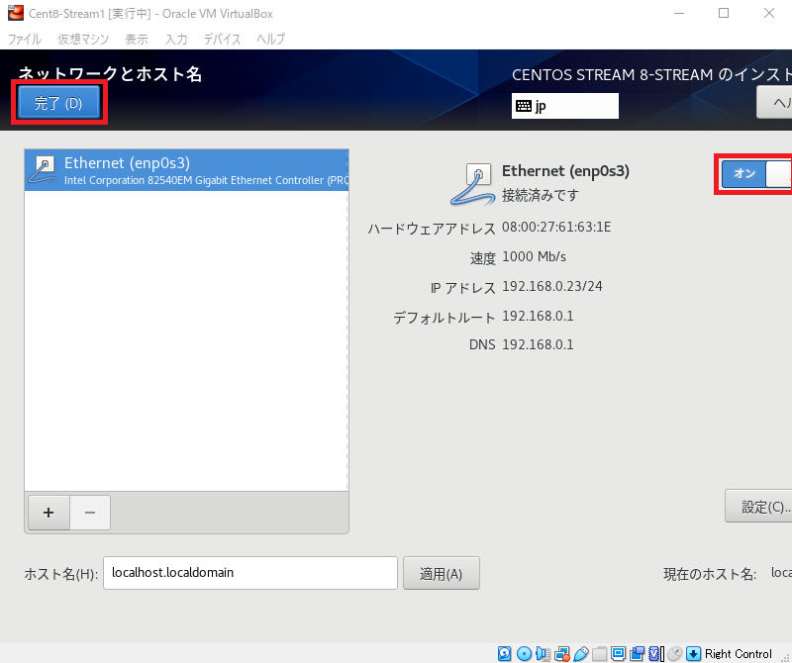The image size is (792, 663).
Task: Click the keyboard capture arrow icon in status bar
Action: [x=694, y=653]
